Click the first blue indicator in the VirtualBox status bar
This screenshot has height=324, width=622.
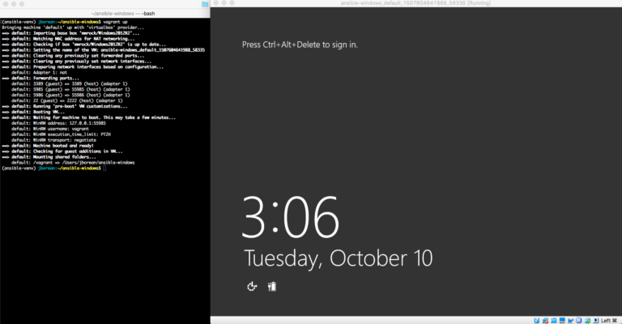coord(537,321)
